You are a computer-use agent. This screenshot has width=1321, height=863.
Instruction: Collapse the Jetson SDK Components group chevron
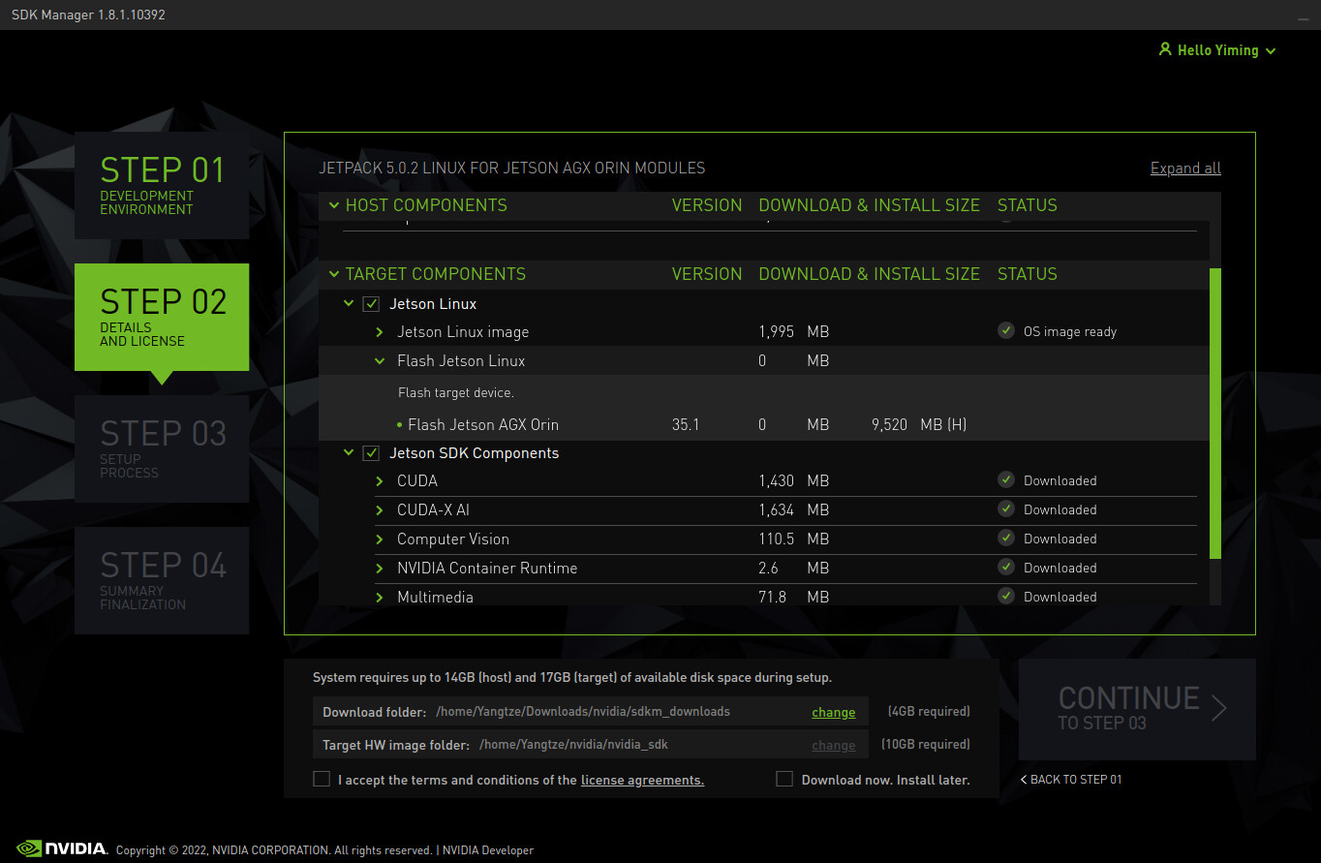pos(349,452)
